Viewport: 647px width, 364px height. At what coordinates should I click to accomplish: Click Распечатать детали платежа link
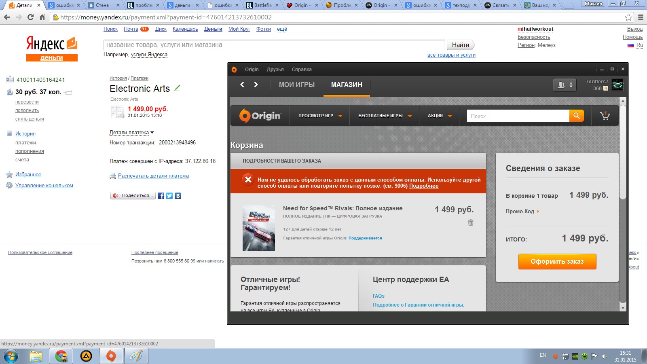[x=153, y=176]
